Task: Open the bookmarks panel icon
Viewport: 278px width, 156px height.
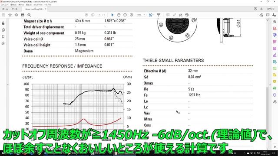Action: pos(3,36)
